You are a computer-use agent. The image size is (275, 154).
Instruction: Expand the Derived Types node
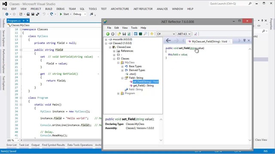122,70
